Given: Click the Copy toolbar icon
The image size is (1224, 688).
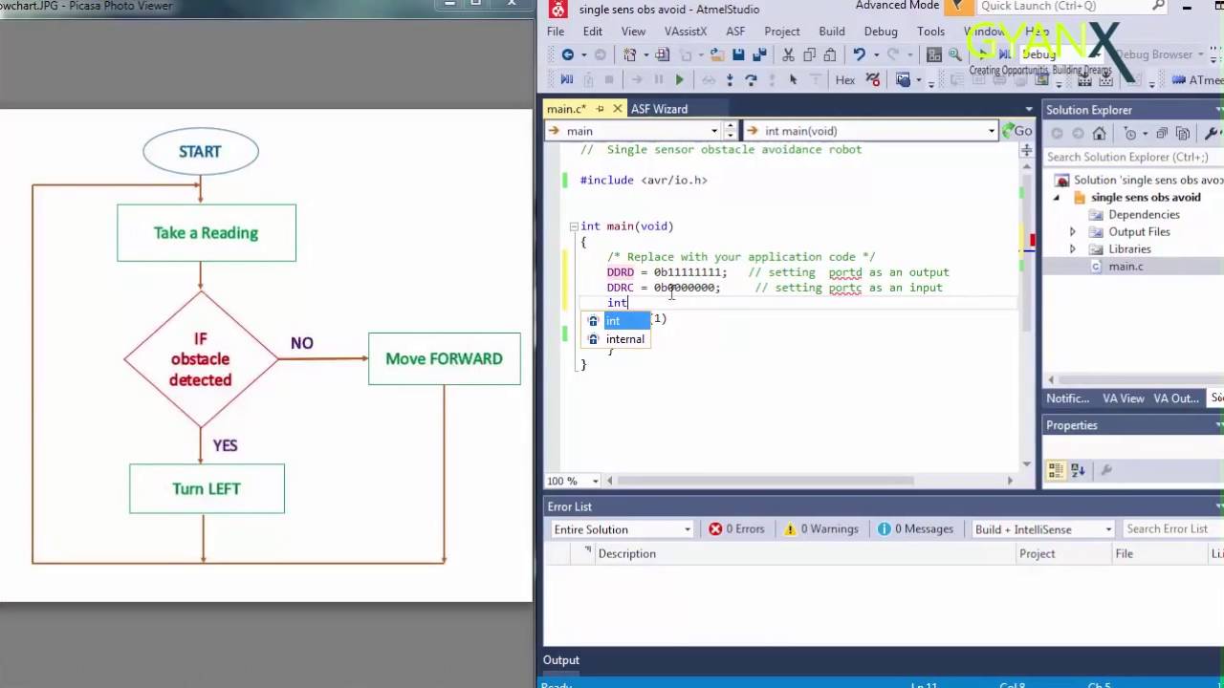Looking at the screenshot, I should tap(809, 55).
